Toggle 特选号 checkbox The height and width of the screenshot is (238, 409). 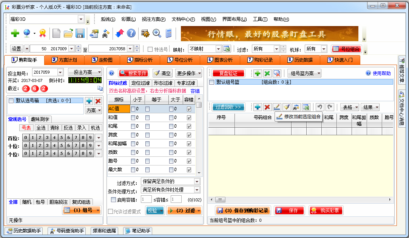click(150, 49)
